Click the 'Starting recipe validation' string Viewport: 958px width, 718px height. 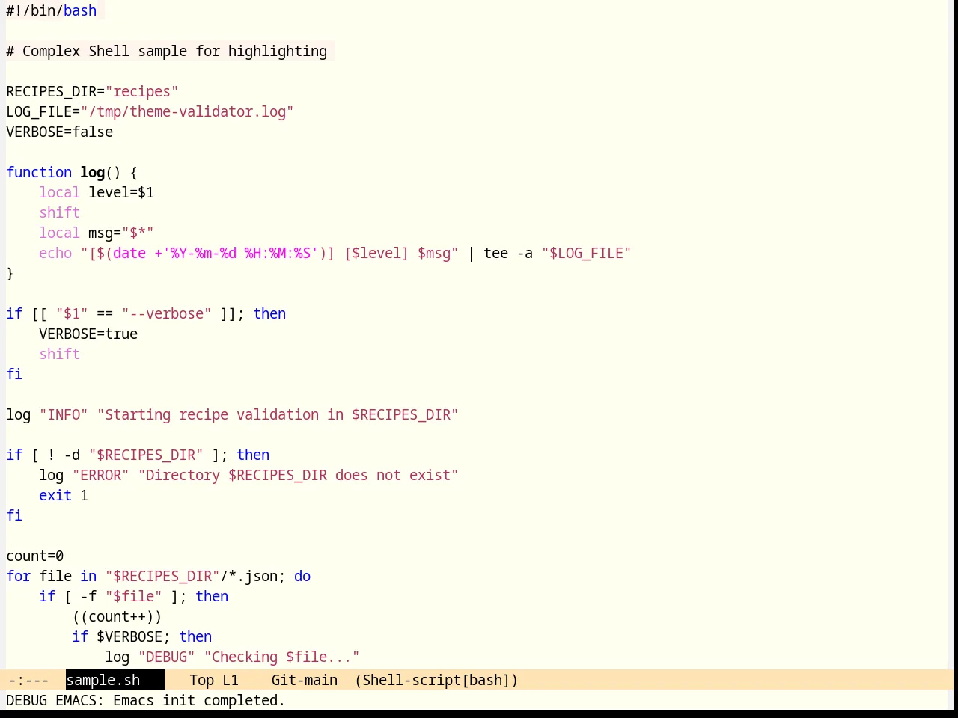(x=278, y=414)
